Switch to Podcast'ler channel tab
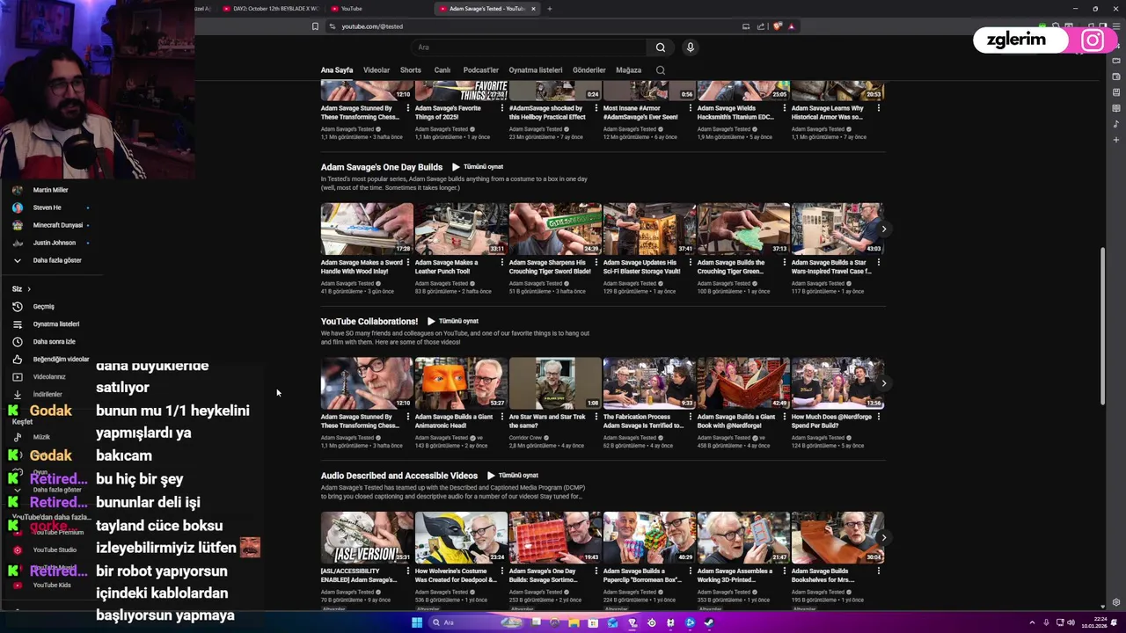 [480, 70]
